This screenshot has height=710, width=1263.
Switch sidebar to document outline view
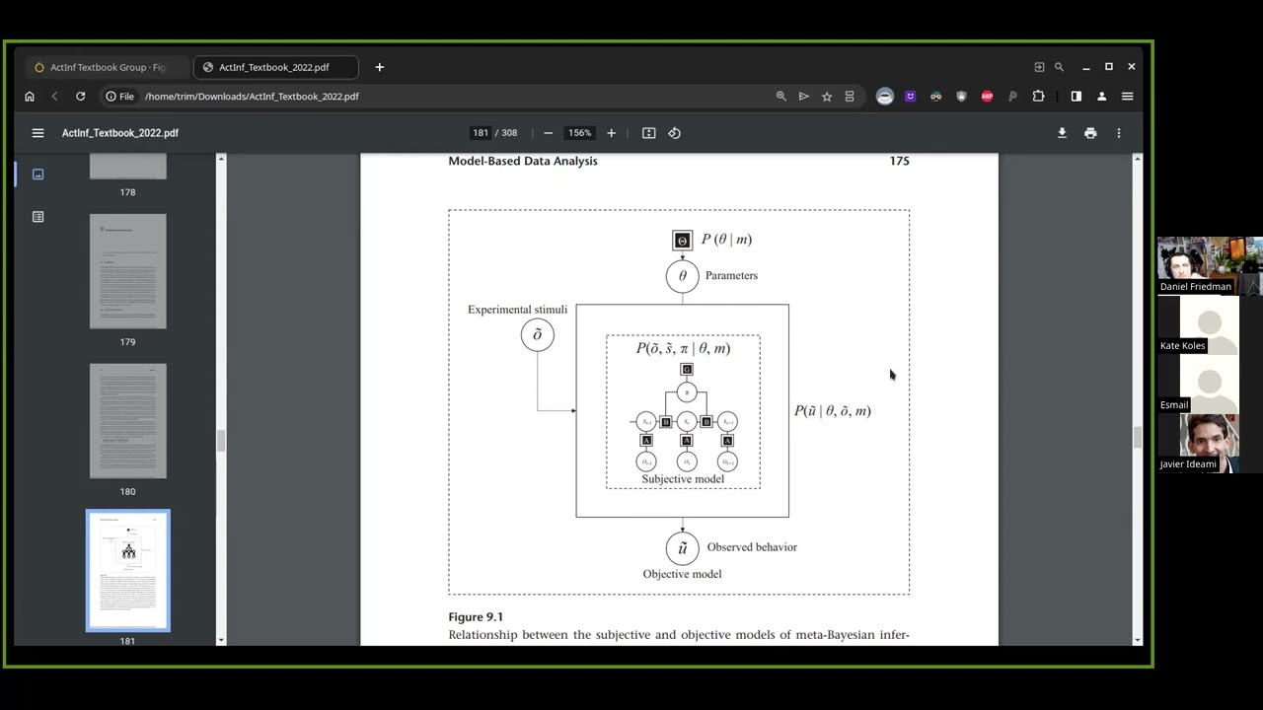click(x=37, y=217)
